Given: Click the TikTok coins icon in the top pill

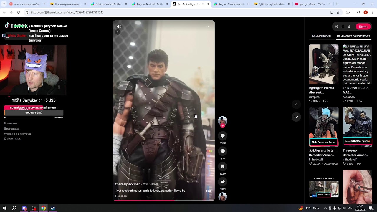Looking at the screenshot, I should coord(337,26).
